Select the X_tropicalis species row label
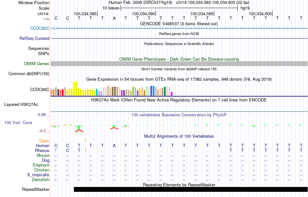The width and height of the screenshot is (308, 197). click(x=38, y=175)
